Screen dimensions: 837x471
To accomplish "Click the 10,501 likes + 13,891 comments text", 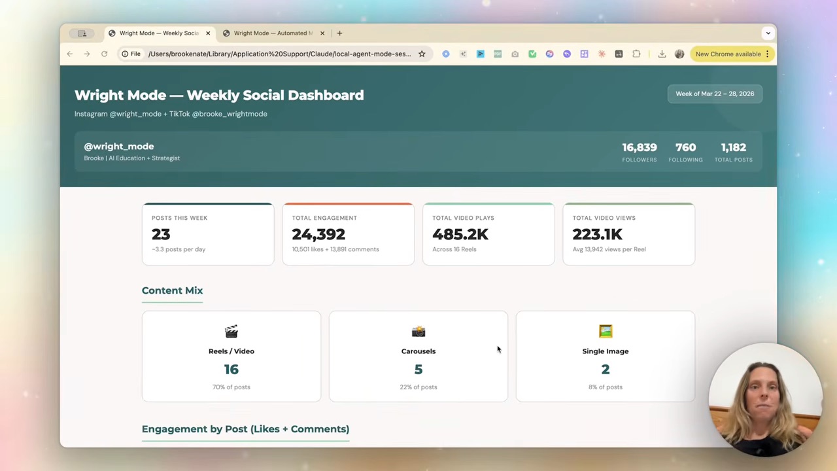I will pos(335,249).
